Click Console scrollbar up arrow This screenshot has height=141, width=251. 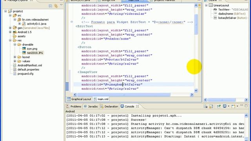246,115
